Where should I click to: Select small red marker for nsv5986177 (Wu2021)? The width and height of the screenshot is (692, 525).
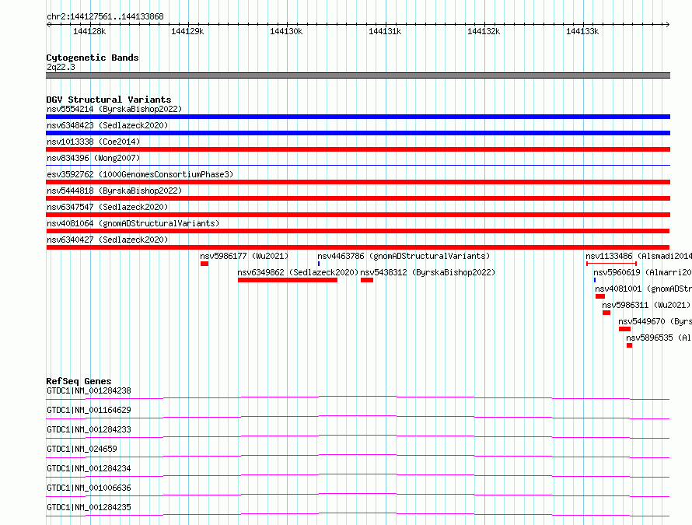point(204,264)
